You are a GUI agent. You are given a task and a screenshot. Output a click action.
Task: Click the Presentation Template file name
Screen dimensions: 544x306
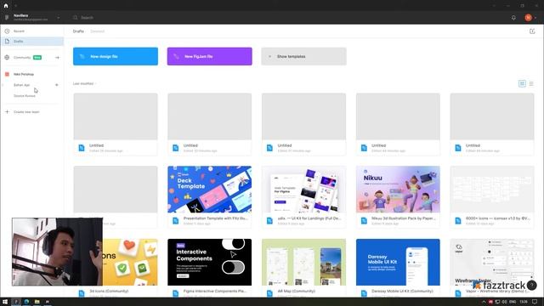click(x=215, y=218)
